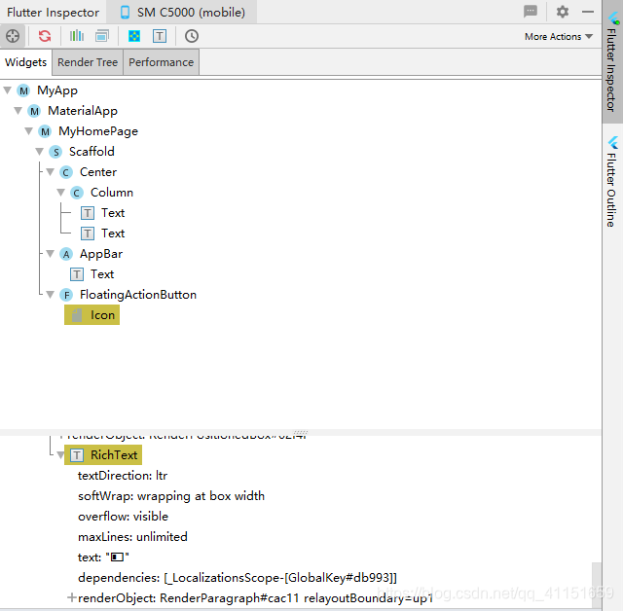Switch to the Widgets tab
The width and height of the screenshot is (623, 611).
click(x=26, y=62)
